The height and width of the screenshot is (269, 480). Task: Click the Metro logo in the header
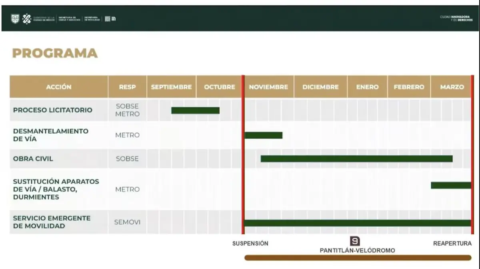point(113,19)
